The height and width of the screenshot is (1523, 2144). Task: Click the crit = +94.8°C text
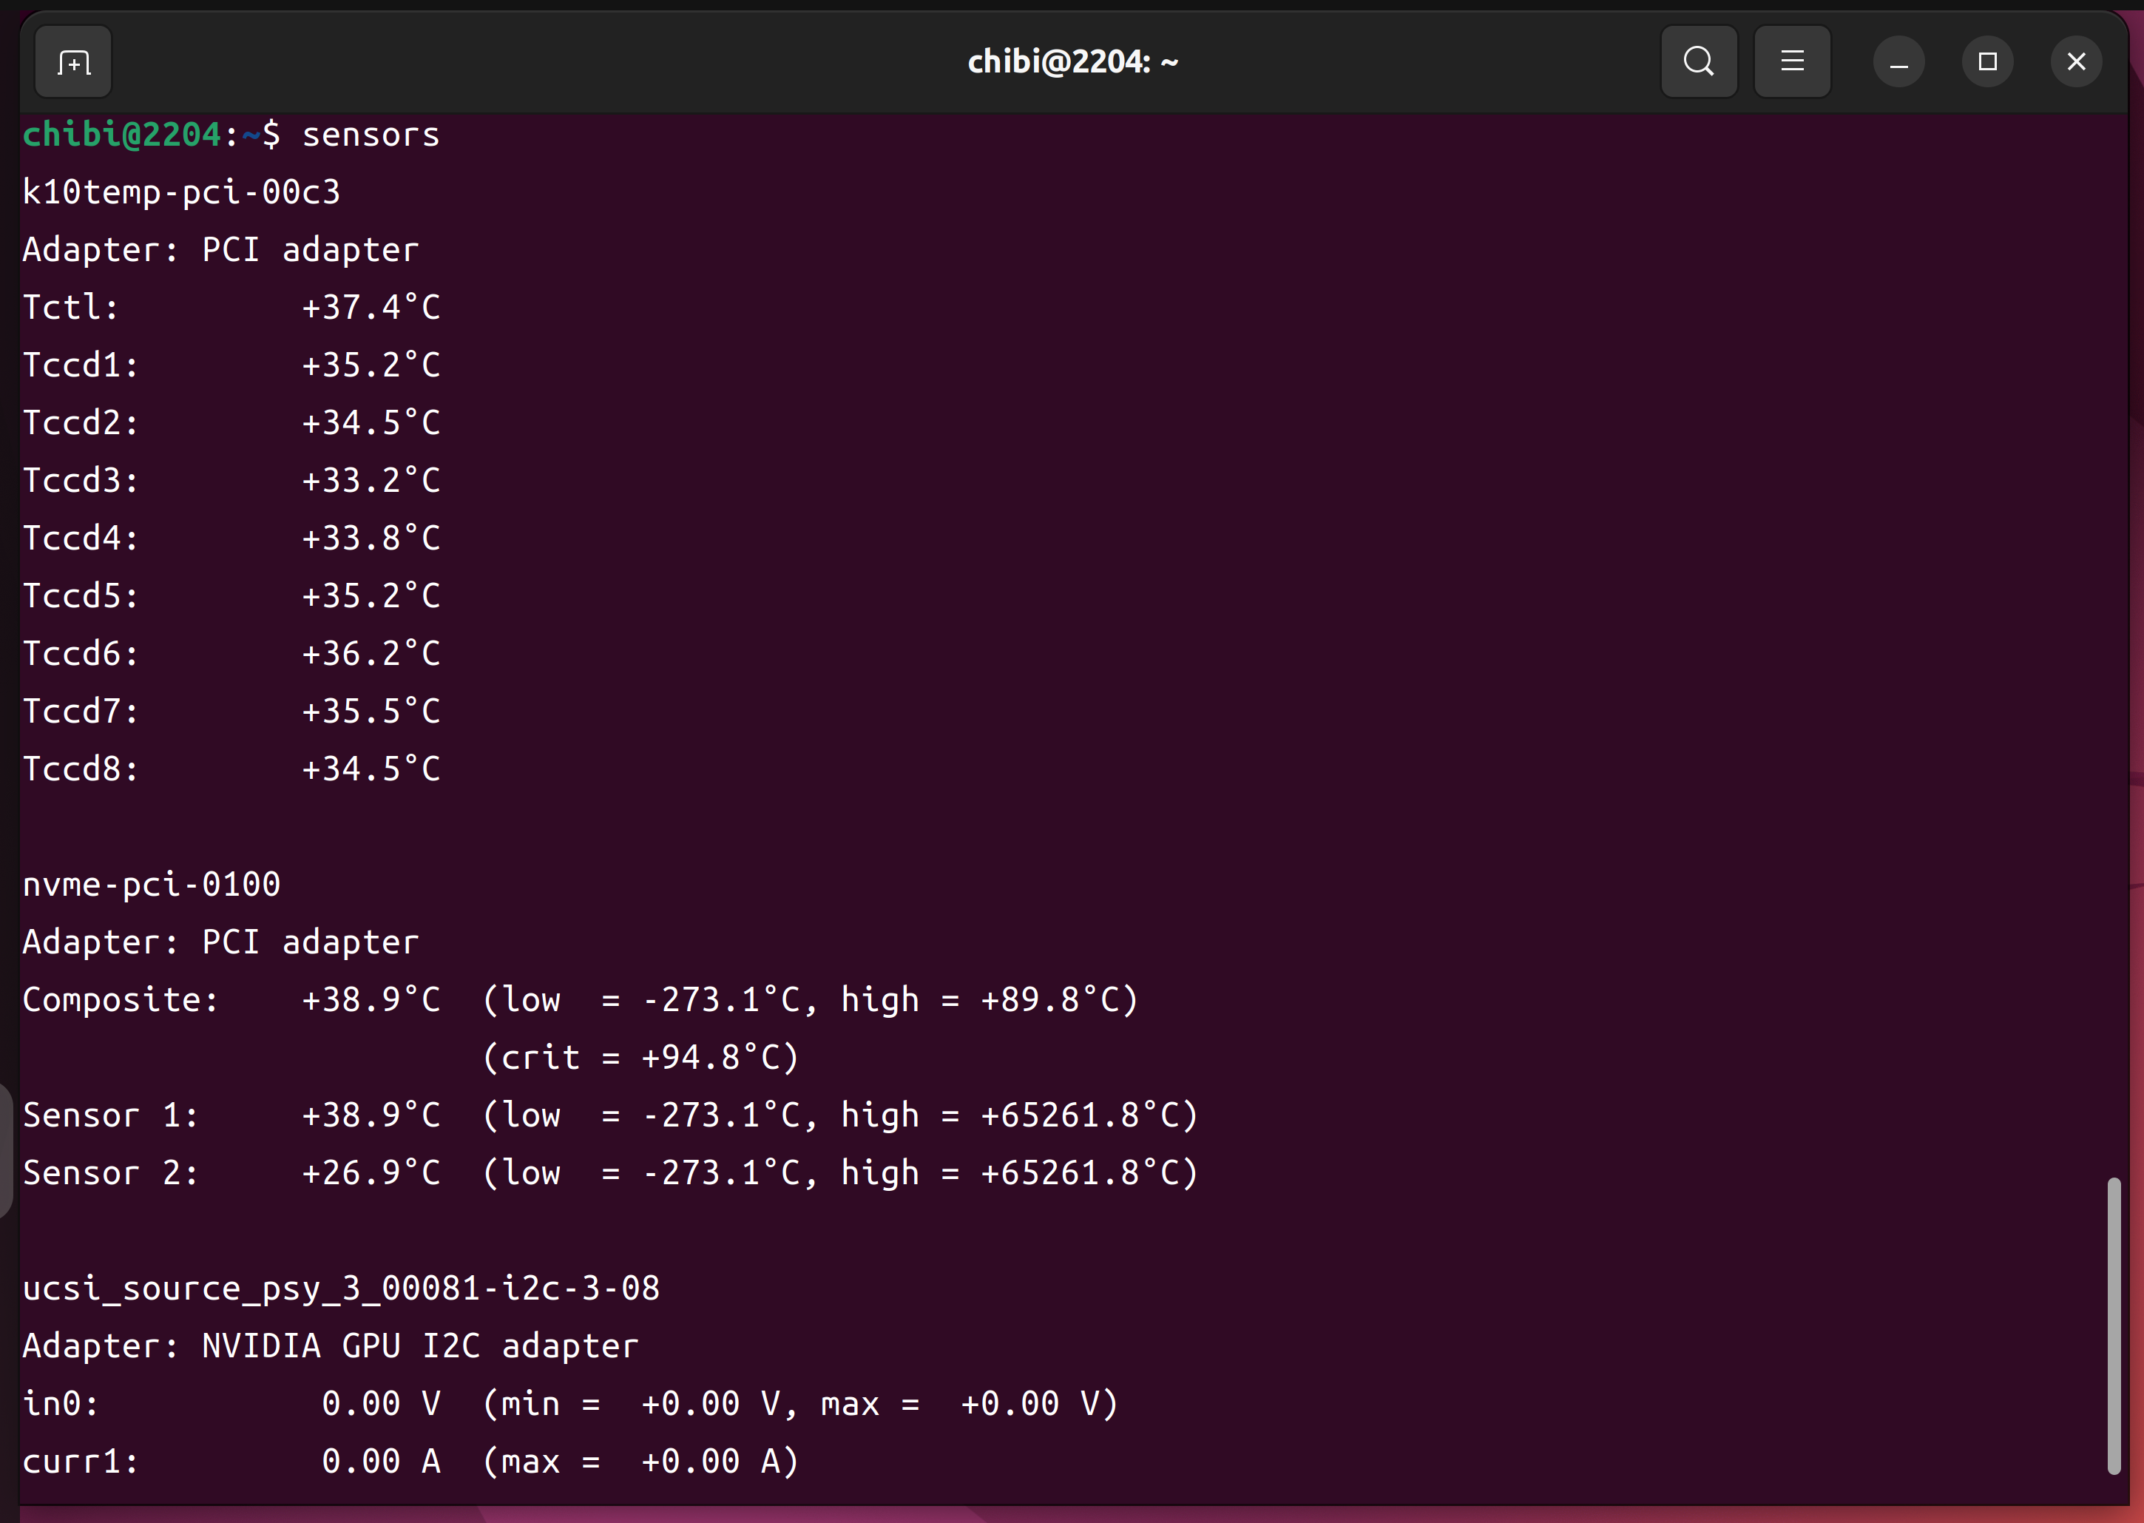coord(640,1058)
